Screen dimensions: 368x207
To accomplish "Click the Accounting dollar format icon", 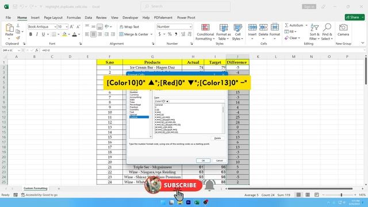I will tap(160, 34).
